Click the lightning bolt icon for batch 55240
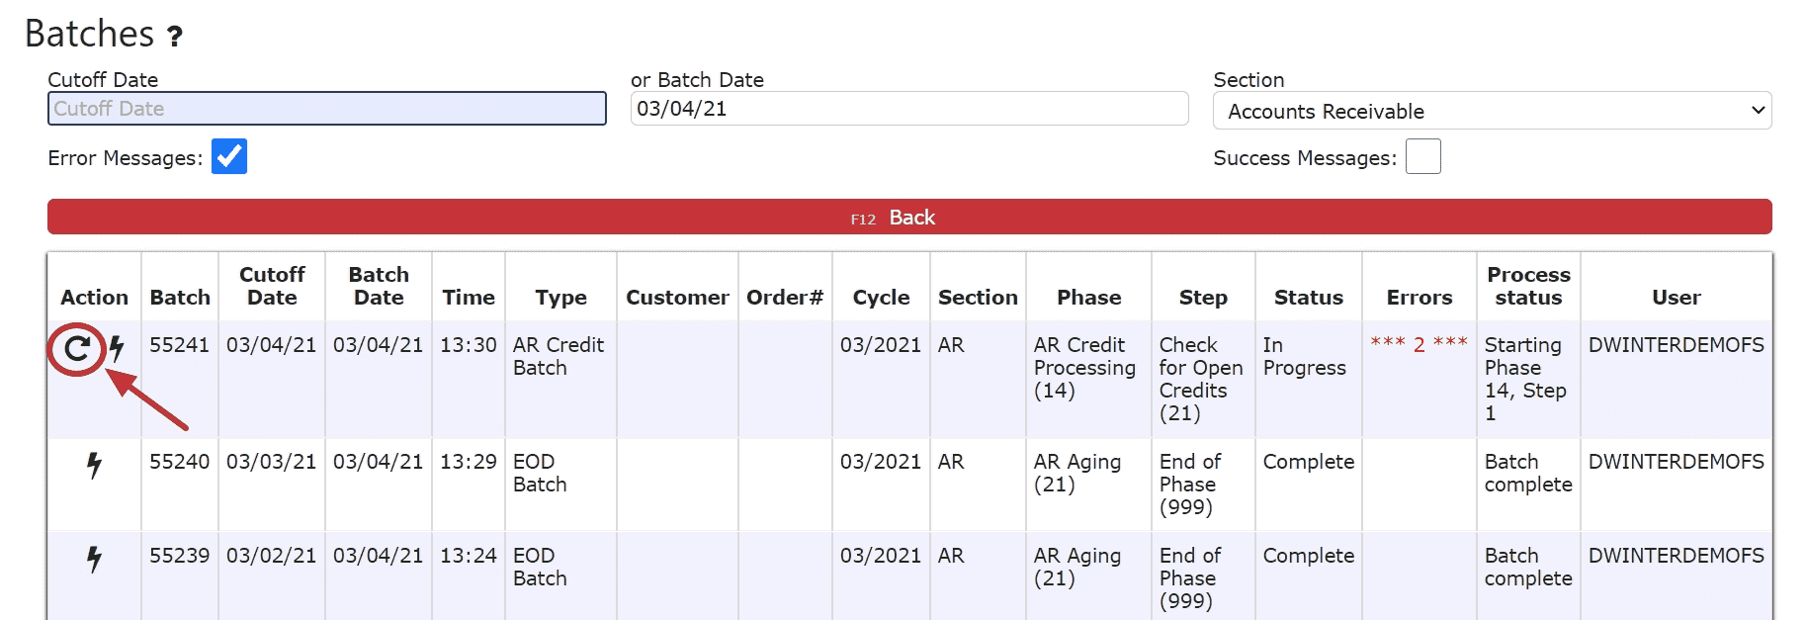This screenshot has width=1807, height=620. 94,465
